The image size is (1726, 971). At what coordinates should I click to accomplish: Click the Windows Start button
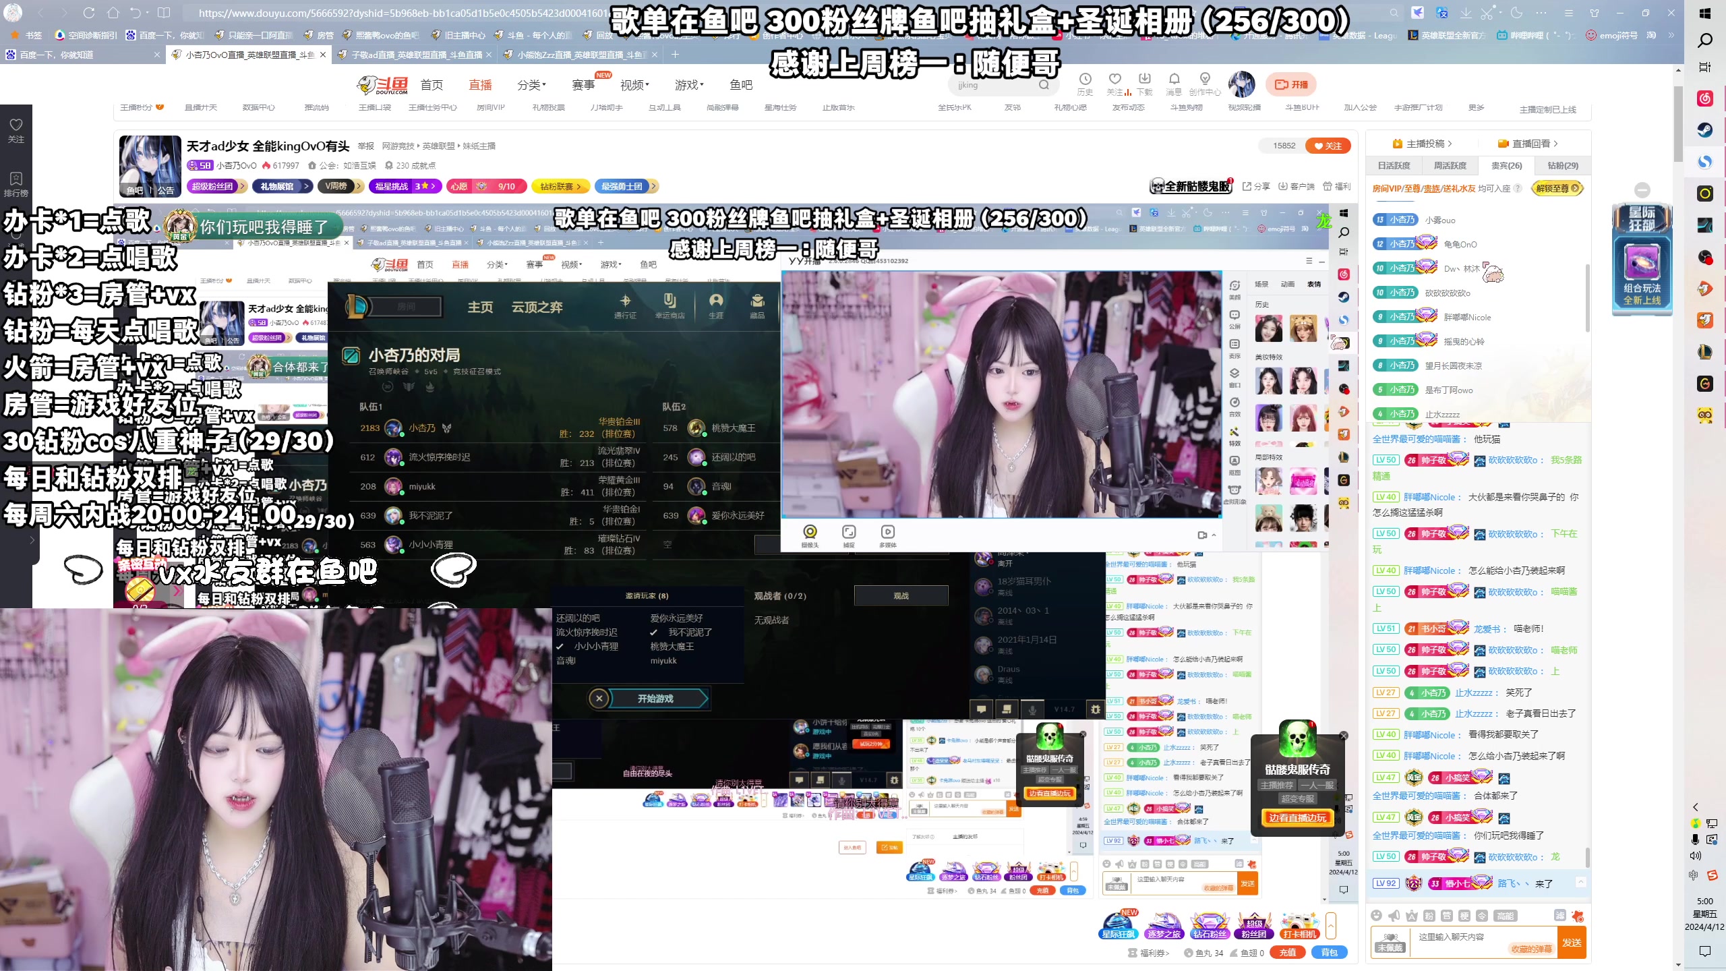click(1705, 13)
